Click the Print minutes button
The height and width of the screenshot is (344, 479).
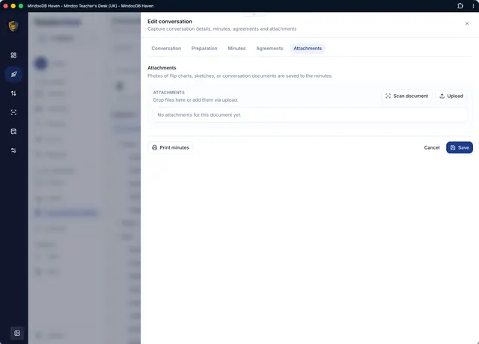[x=171, y=147]
